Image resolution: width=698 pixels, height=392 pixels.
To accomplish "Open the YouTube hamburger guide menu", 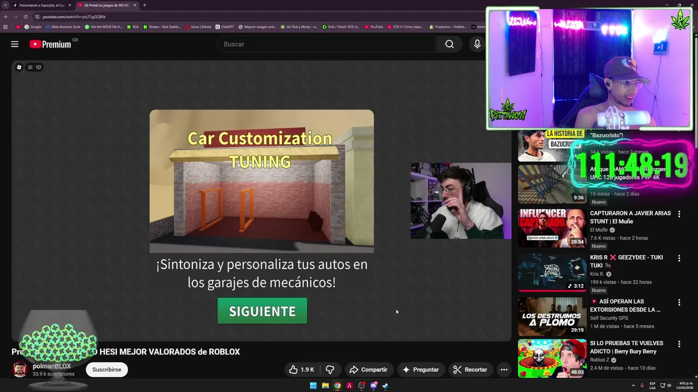I will click(15, 44).
